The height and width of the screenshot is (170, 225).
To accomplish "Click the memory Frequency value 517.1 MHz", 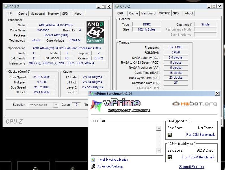I will tap(176, 47).
